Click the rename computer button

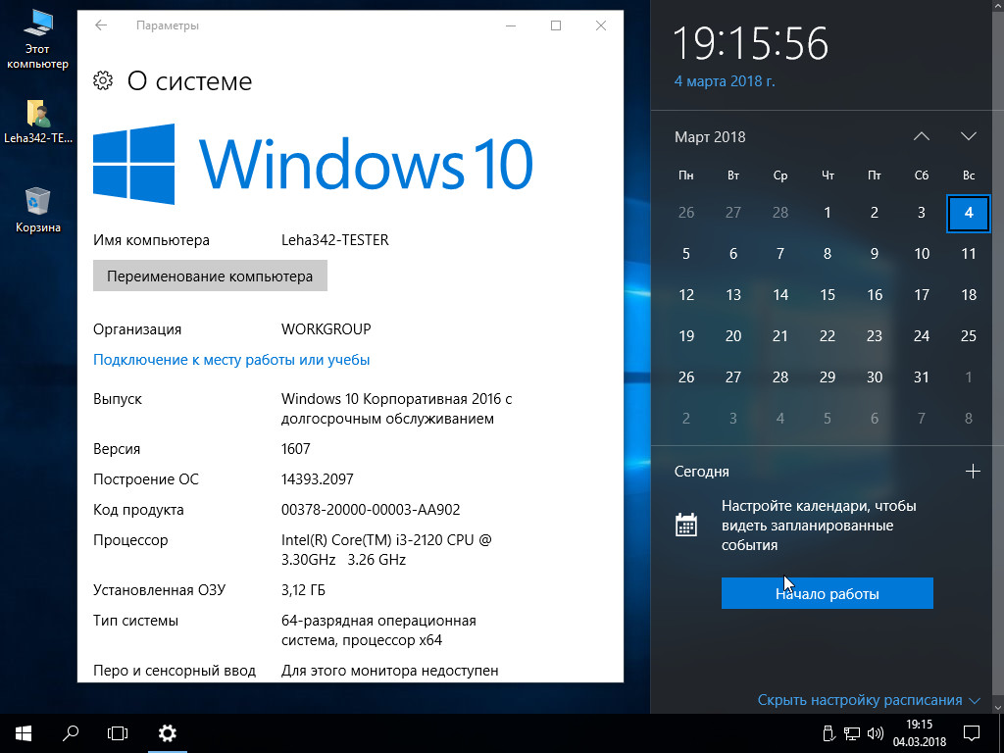click(x=210, y=276)
